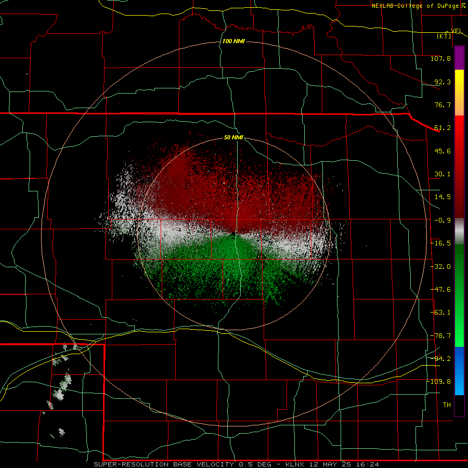
Task: Click the -32.0 value on velocity scale
Action: coord(440,267)
